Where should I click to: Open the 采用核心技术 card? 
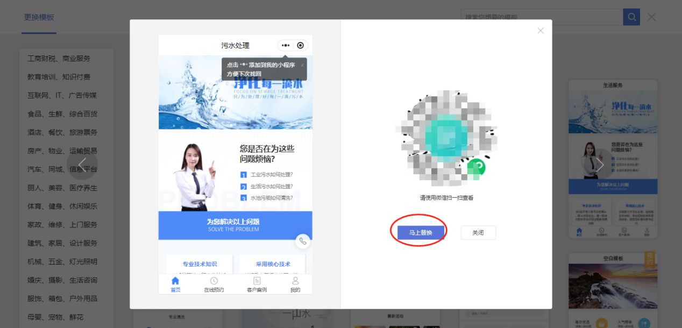(x=273, y=264)
